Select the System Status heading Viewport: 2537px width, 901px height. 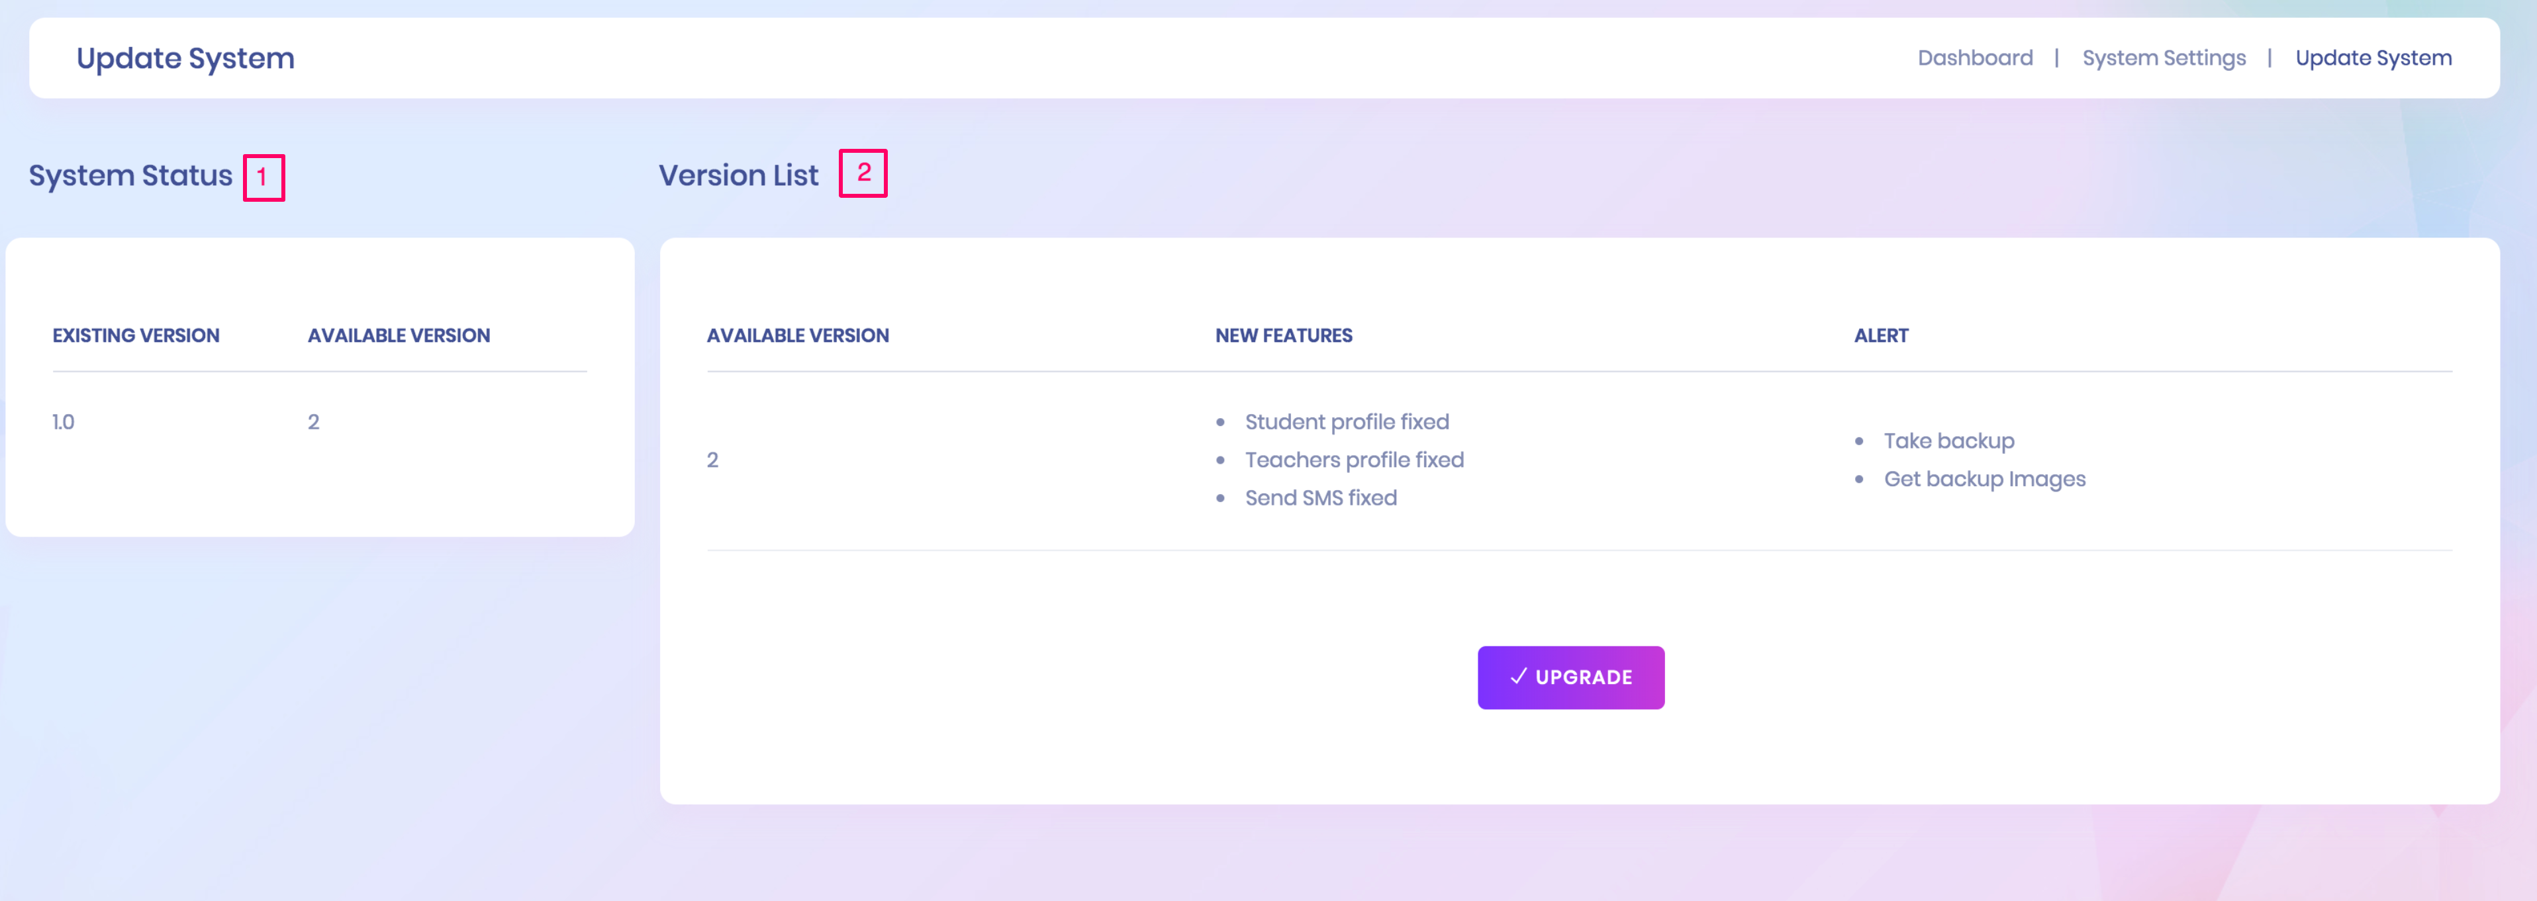(x=130, y=175)
